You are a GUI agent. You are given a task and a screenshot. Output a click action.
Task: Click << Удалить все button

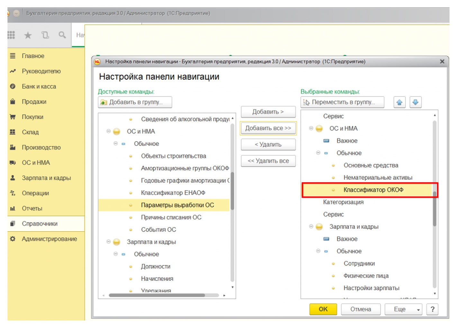[268, 161]
